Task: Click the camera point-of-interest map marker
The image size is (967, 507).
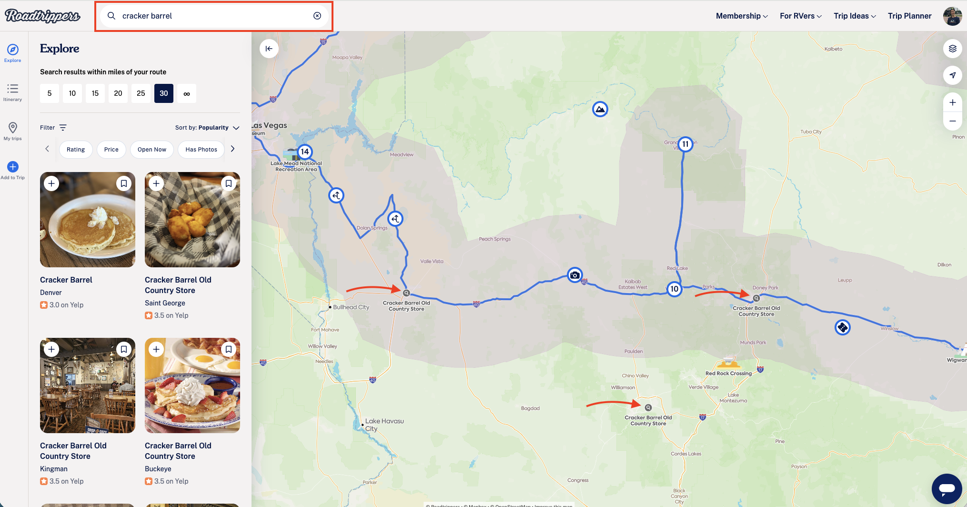Action: 575,275
